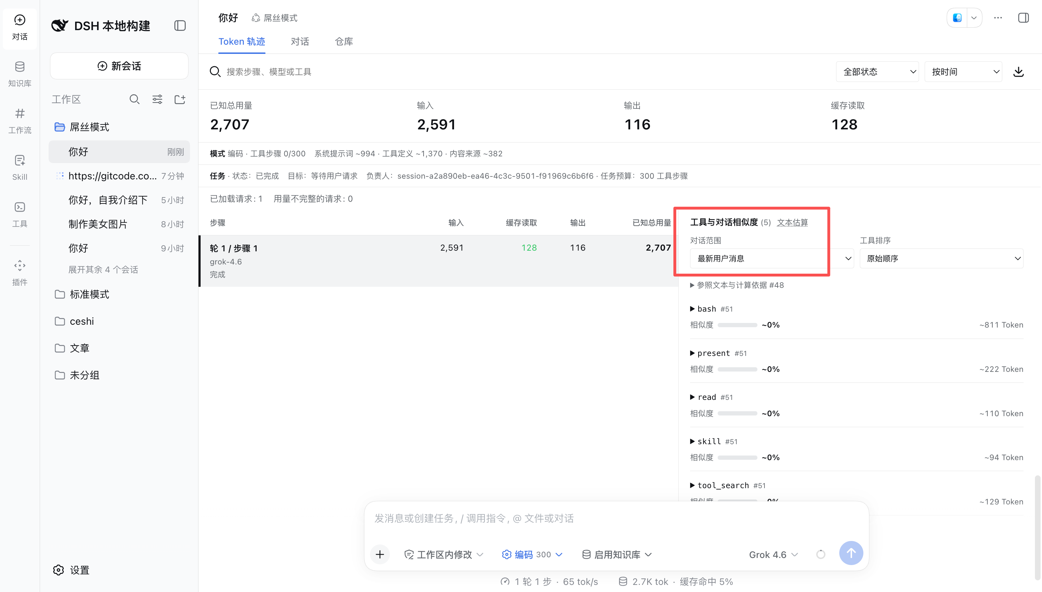Select the 你好 刚刚 conversation
Viewport: 1042px width, 592px height.
point(119,152)
